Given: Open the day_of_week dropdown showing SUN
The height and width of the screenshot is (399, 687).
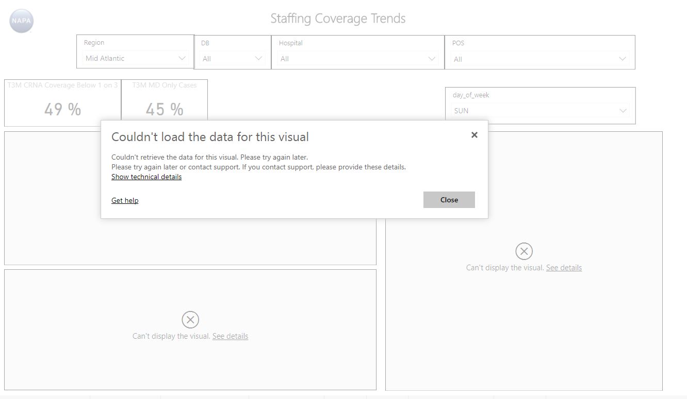Looking at the screenshot, I should [x=540, y=111].
